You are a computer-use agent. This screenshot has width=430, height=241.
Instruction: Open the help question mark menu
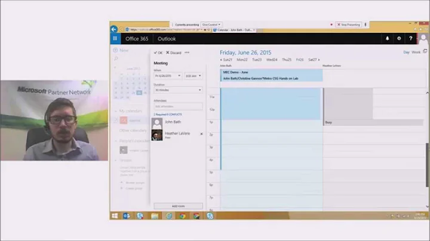pyautogui.click(x=410, y=39)
